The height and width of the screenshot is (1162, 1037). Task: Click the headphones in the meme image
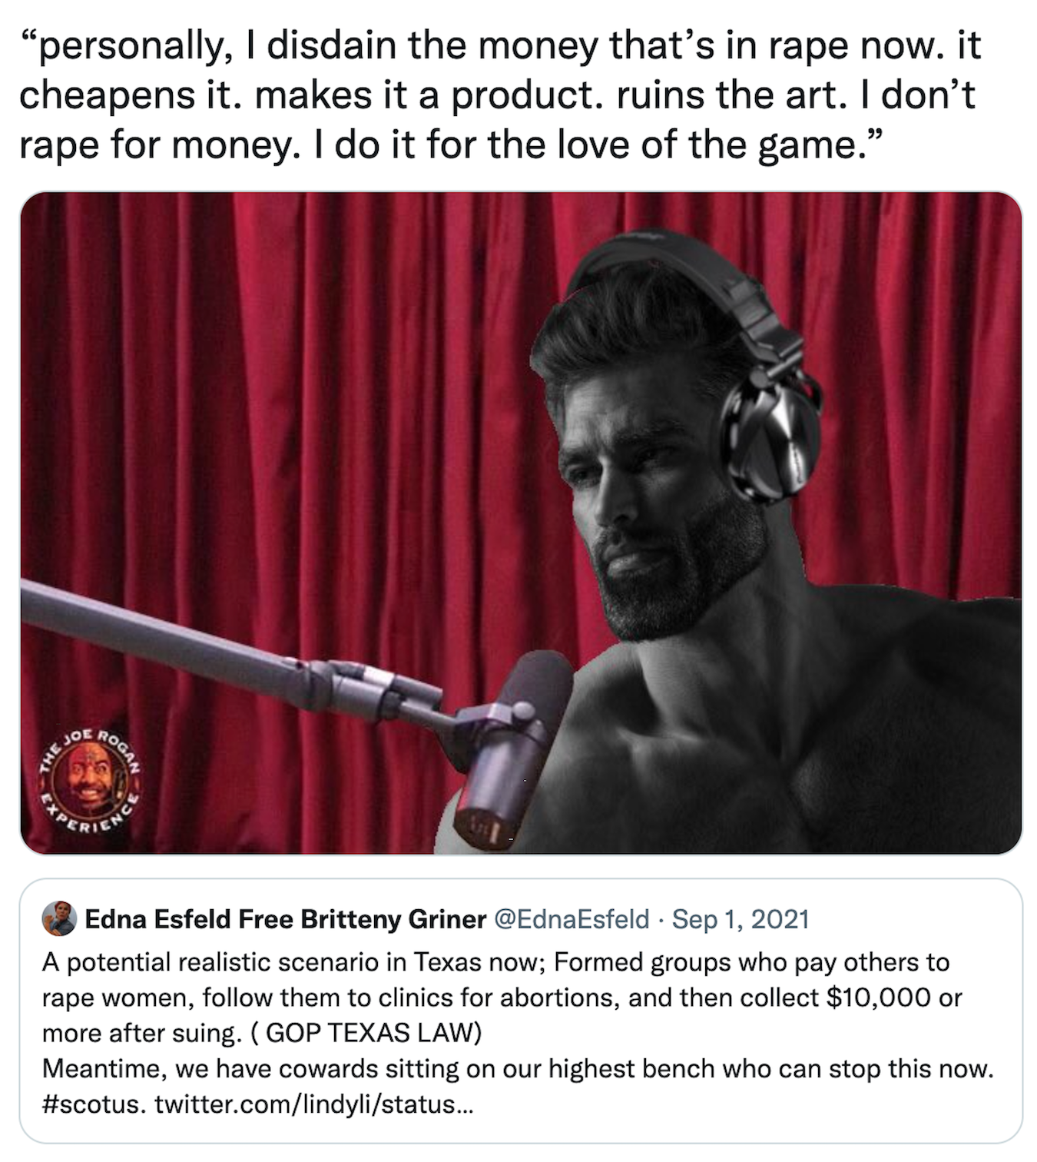tap(767, 421)
